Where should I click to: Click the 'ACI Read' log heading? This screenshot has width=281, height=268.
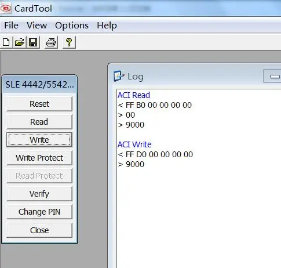tap(134, 95)
